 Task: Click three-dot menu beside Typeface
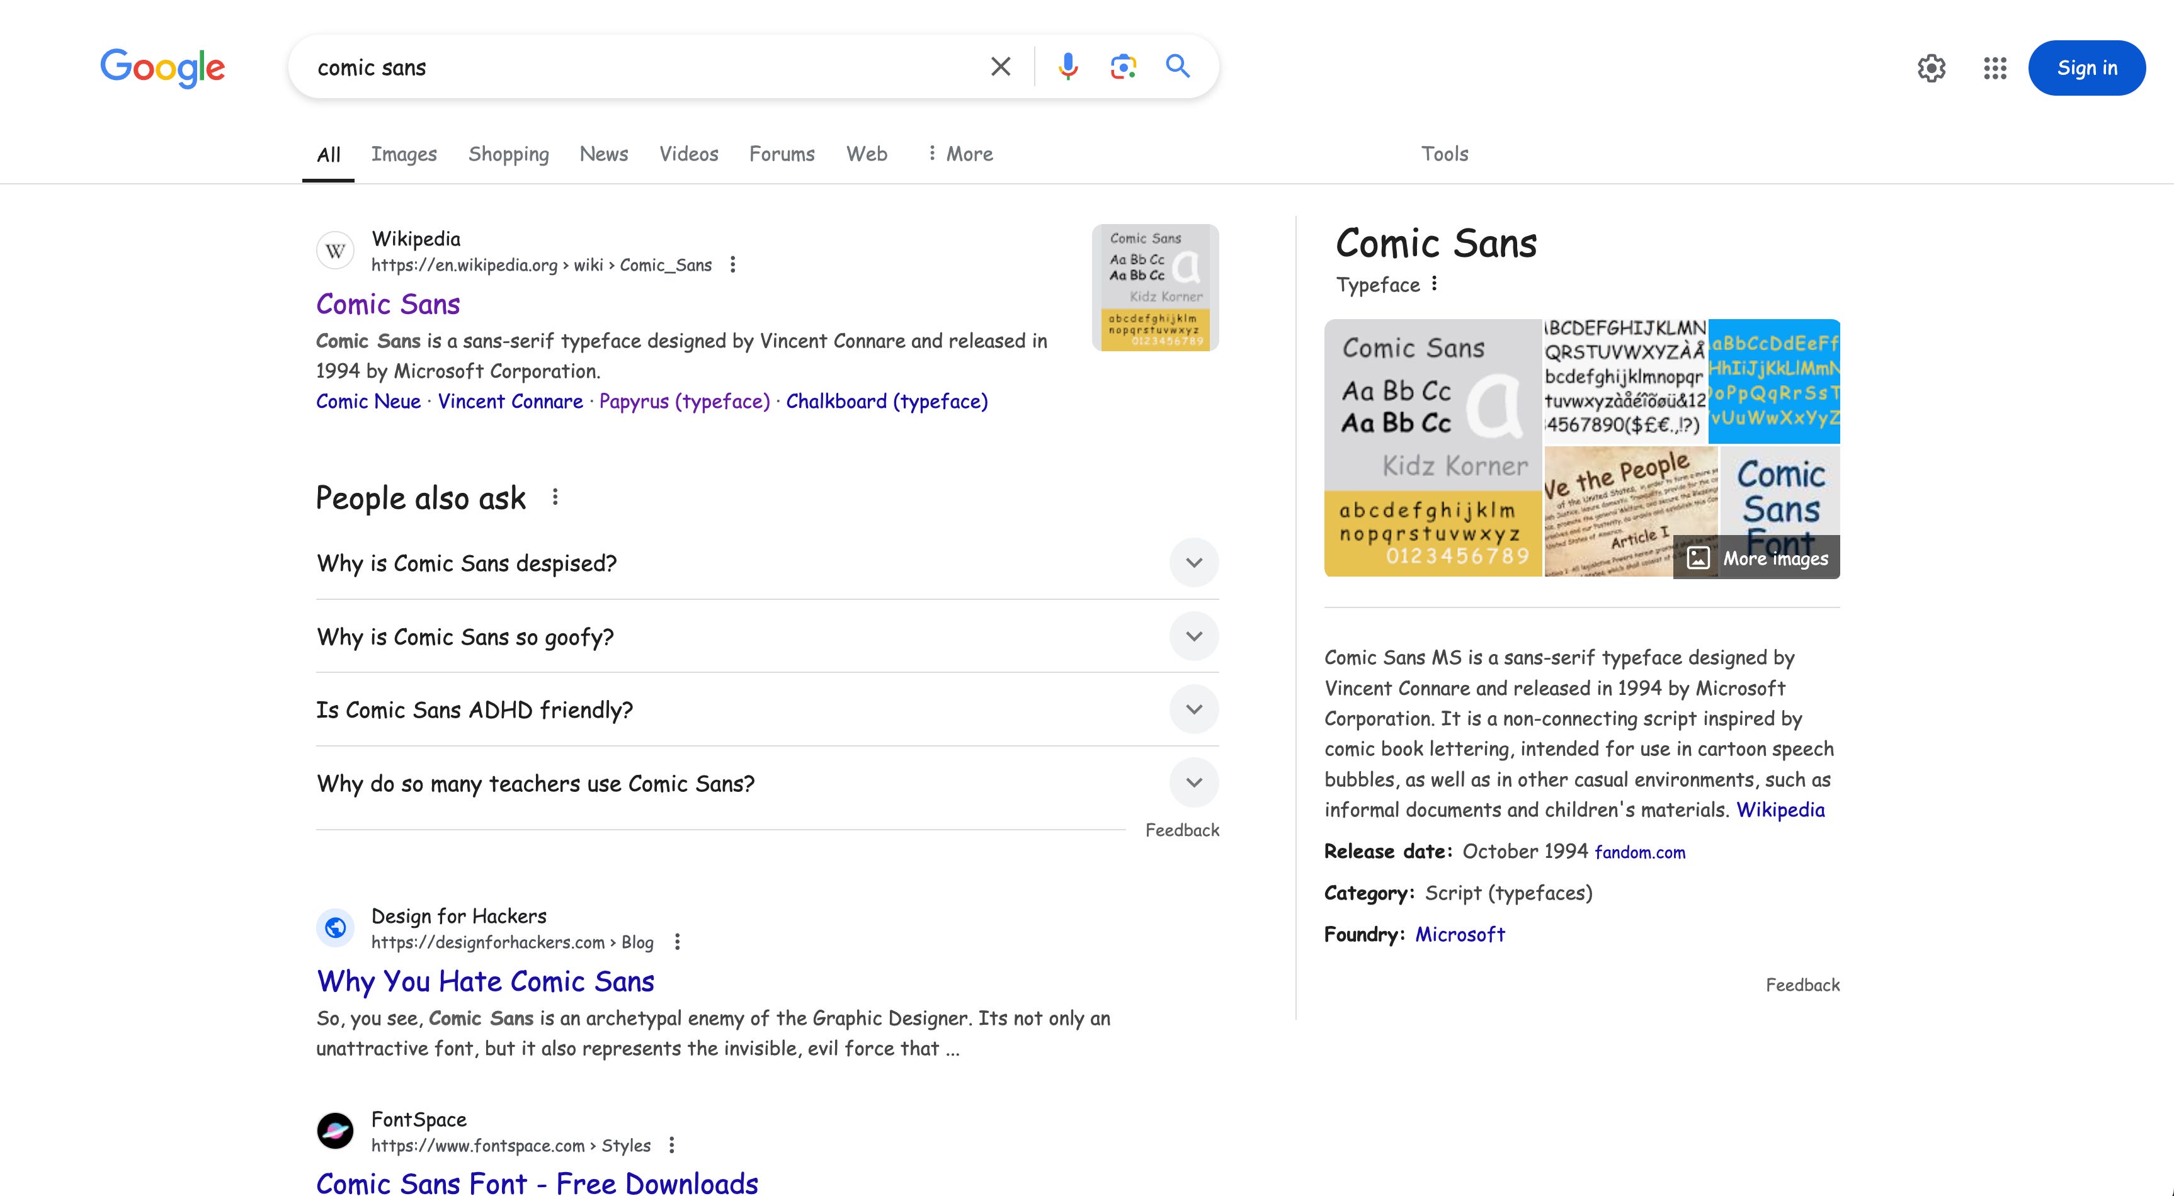tap(1434, 285)
